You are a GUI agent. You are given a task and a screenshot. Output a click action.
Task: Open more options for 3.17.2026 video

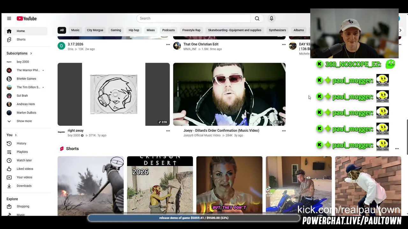pos(168,45)
